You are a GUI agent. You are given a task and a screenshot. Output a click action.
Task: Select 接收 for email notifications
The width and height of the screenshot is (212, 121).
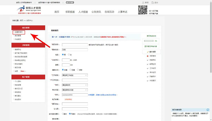pyautogui.click(x=63, y=114)
